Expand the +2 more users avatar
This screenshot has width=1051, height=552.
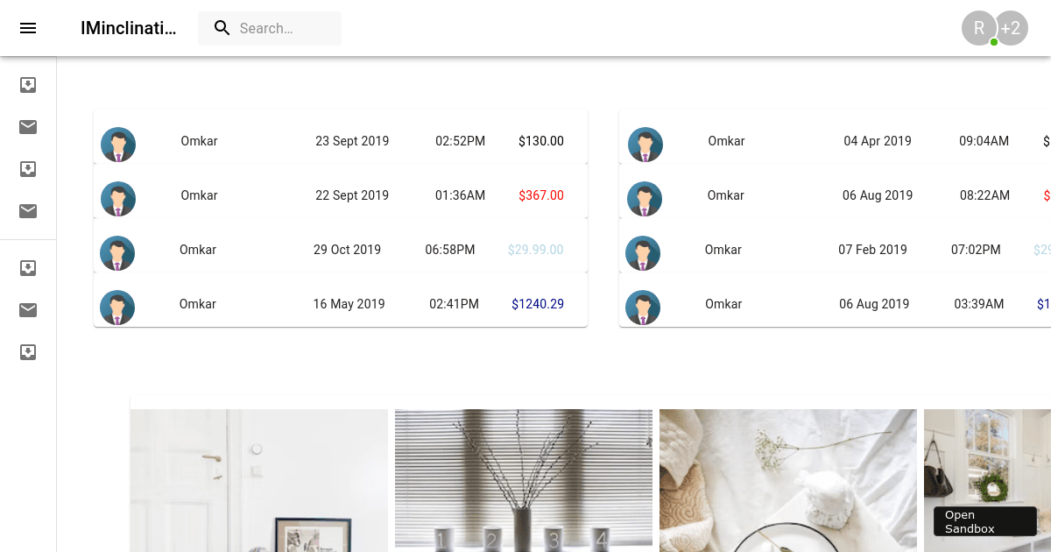[1012, 28]
